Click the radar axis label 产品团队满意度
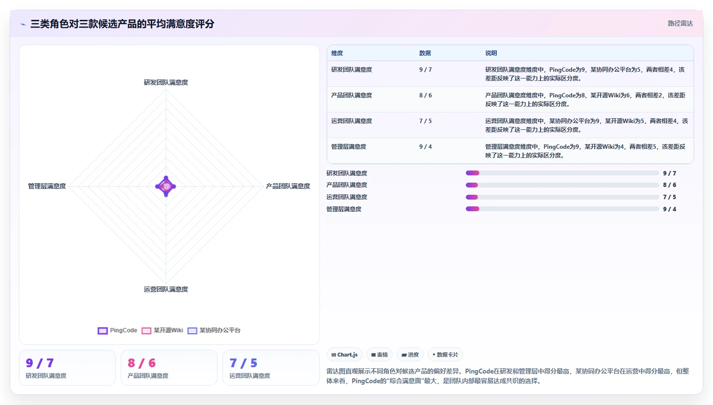The image size is (713, 405). point(288,186)
